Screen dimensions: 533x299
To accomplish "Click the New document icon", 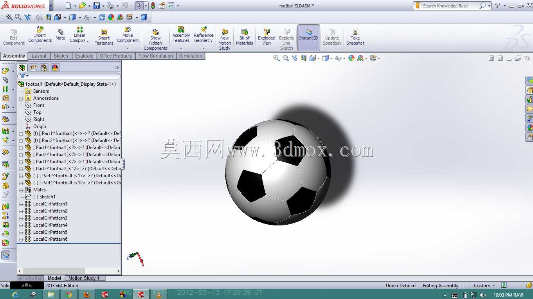I will 68,5.
